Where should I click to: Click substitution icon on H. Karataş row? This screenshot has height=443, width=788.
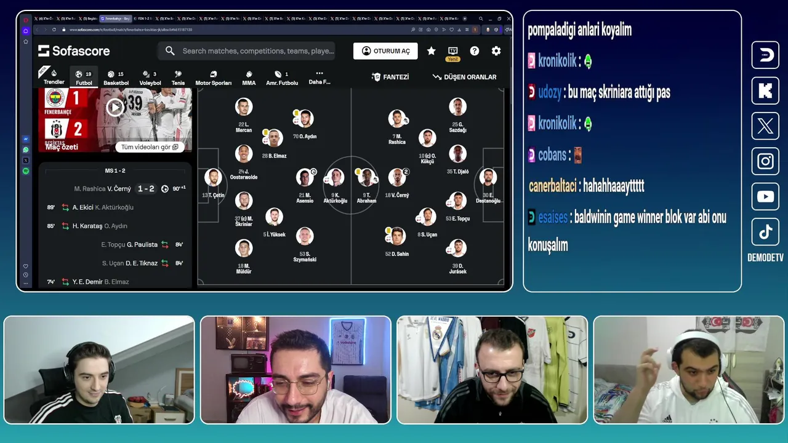tap(65, 226)
